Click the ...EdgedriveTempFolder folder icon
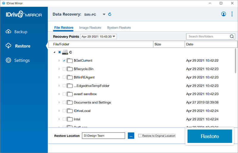Screen dimensions: 238x153 click(x=70, y=86)
